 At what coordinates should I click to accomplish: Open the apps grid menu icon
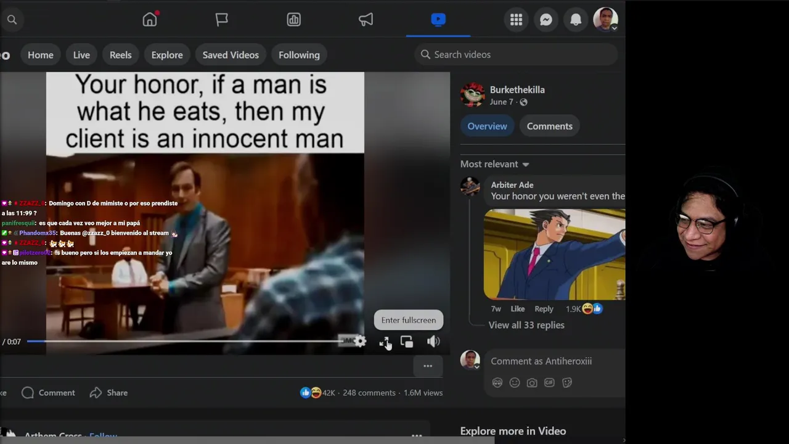(x=517, y=20)
